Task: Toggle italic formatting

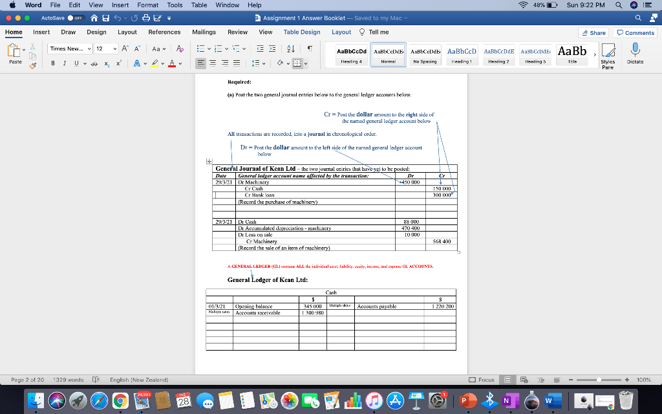Action: click(x=64, y=62)
